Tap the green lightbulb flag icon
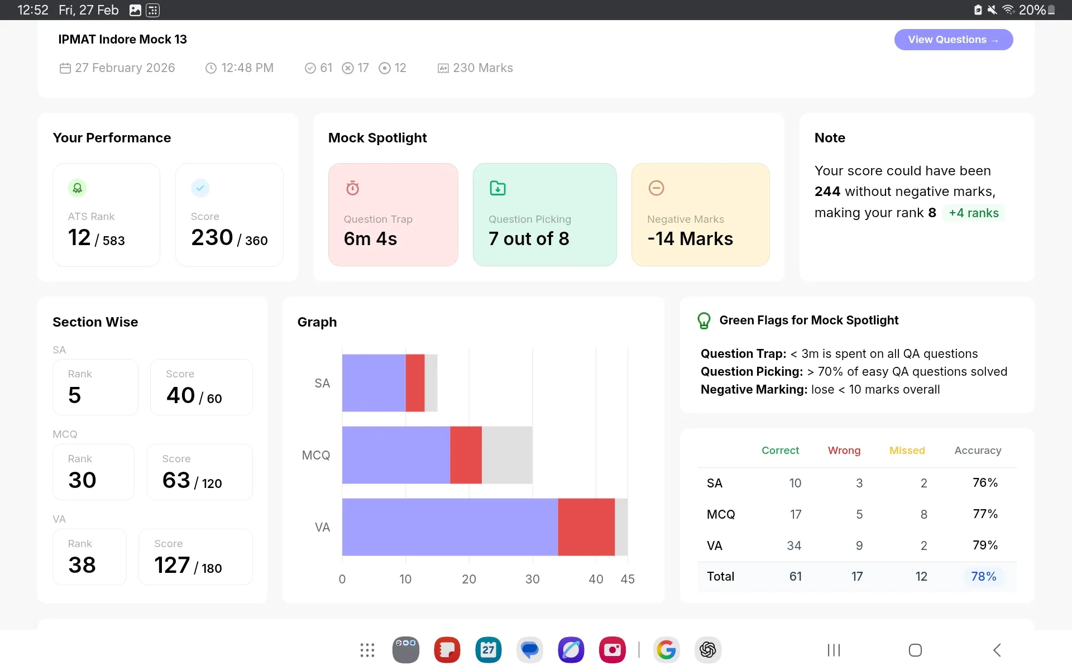This screenshot has width=1072, height=670. (703, 320)
